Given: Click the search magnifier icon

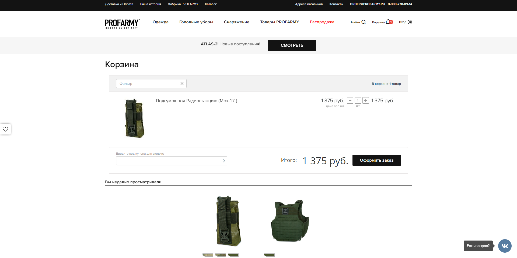Looking at the screenshot, I should pyautogui.click(x=364, y=22).
